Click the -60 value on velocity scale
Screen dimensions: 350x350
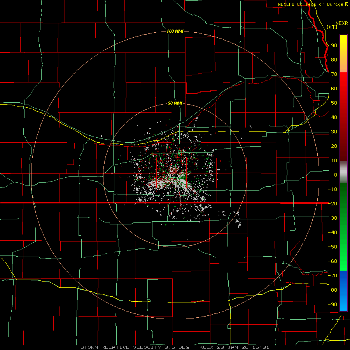point(332,261)
